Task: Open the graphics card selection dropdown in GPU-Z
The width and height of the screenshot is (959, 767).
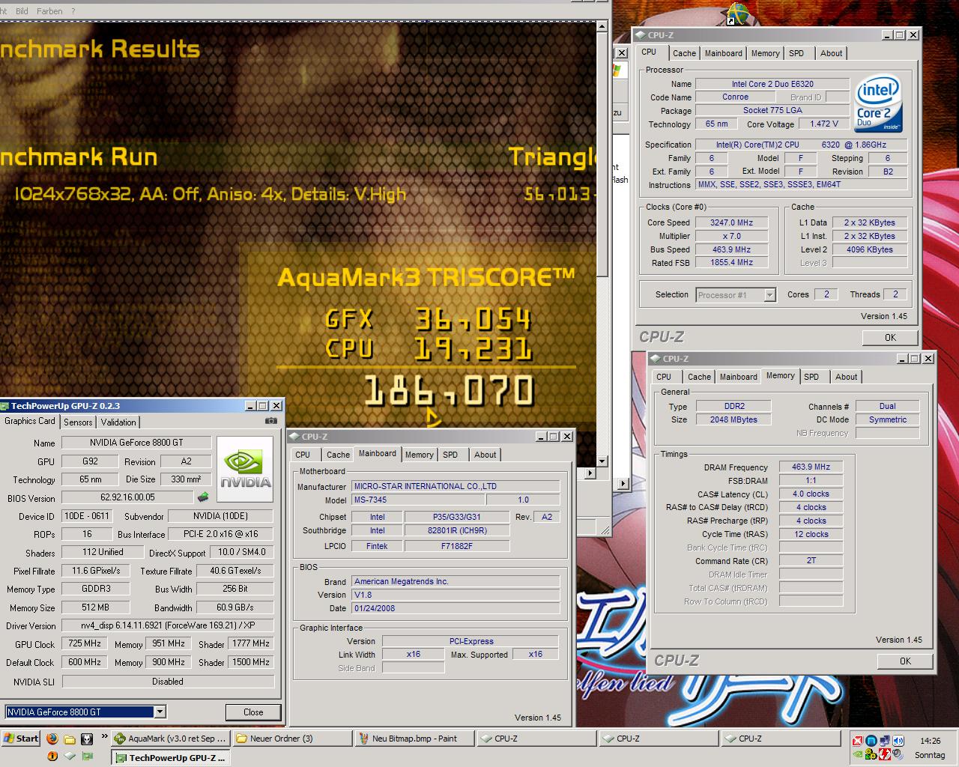Action: point(160,712)
